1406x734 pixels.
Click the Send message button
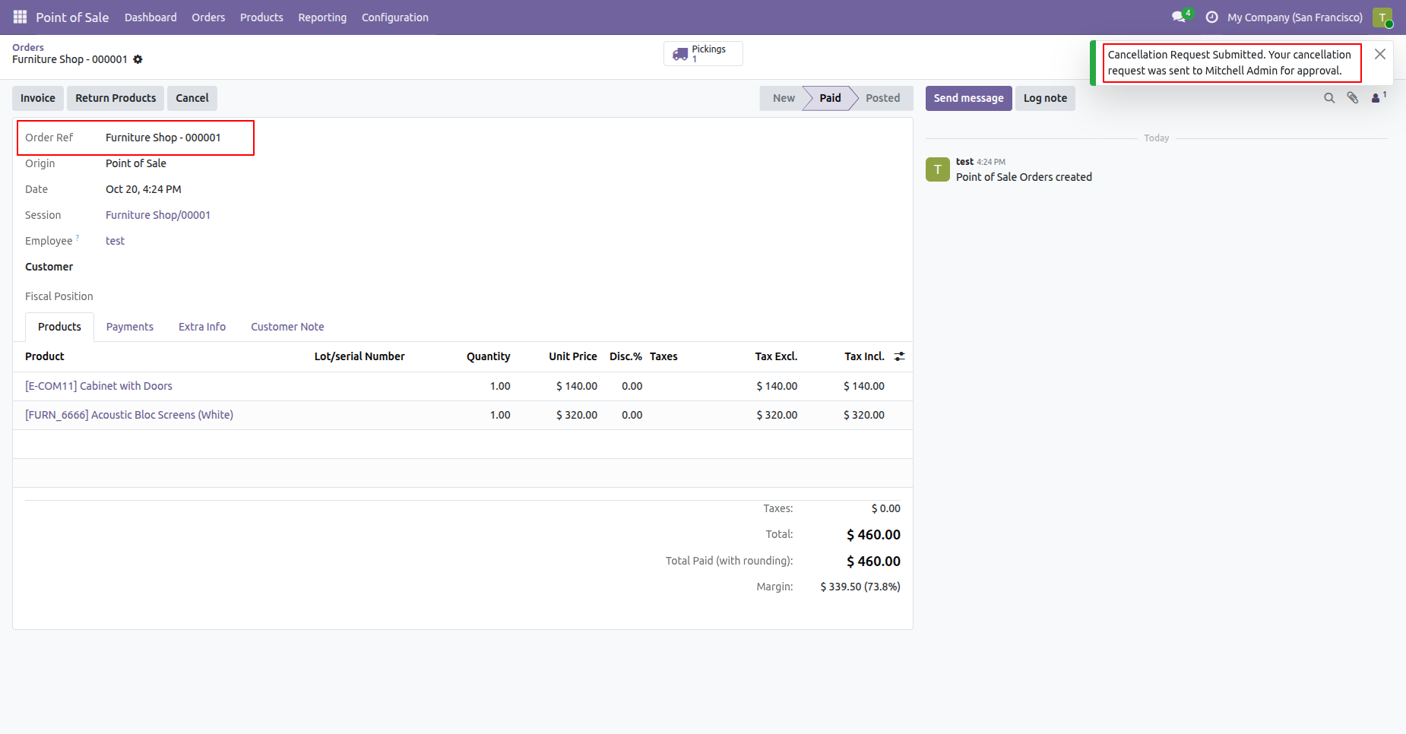click(968, 98)
